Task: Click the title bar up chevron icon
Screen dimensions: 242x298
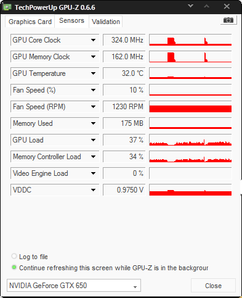Action: [x=206, y=6]
